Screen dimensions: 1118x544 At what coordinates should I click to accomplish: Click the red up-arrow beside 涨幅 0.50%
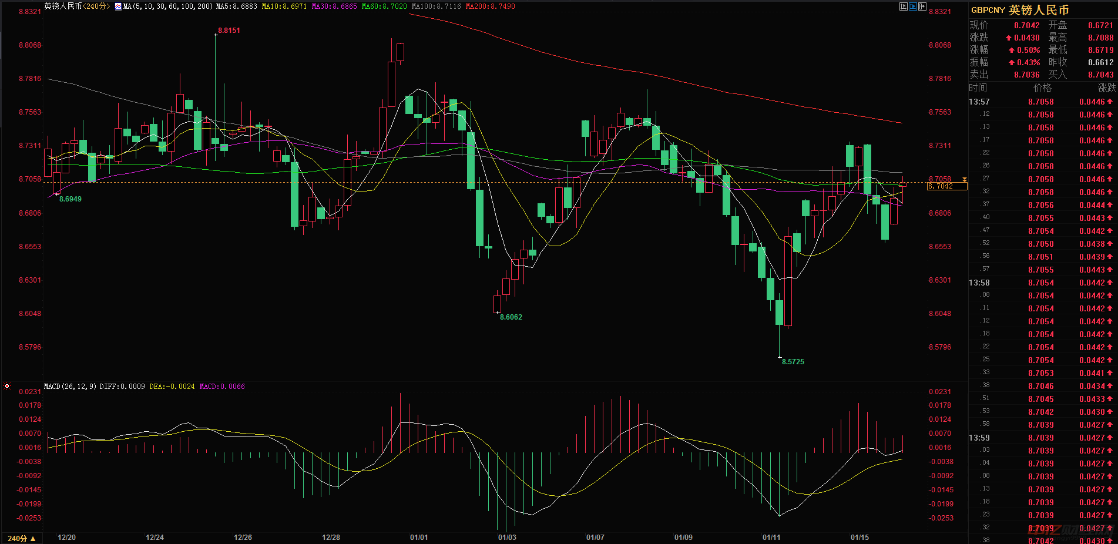click(x=1011, y=50)
